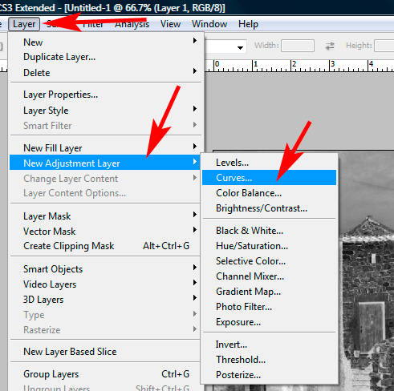Screen dimensions: 394x391
Task: Swap width and height arrows icon
Action: click(330, 46)
